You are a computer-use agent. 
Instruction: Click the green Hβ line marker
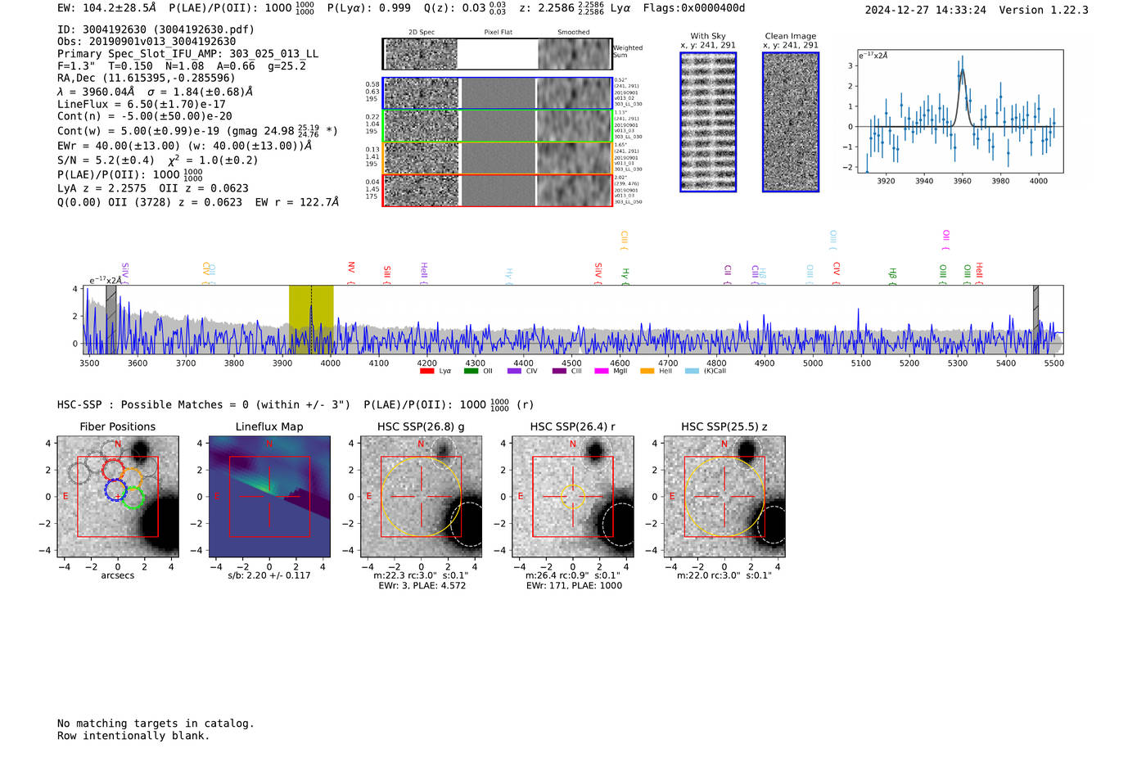coord(893,277)
